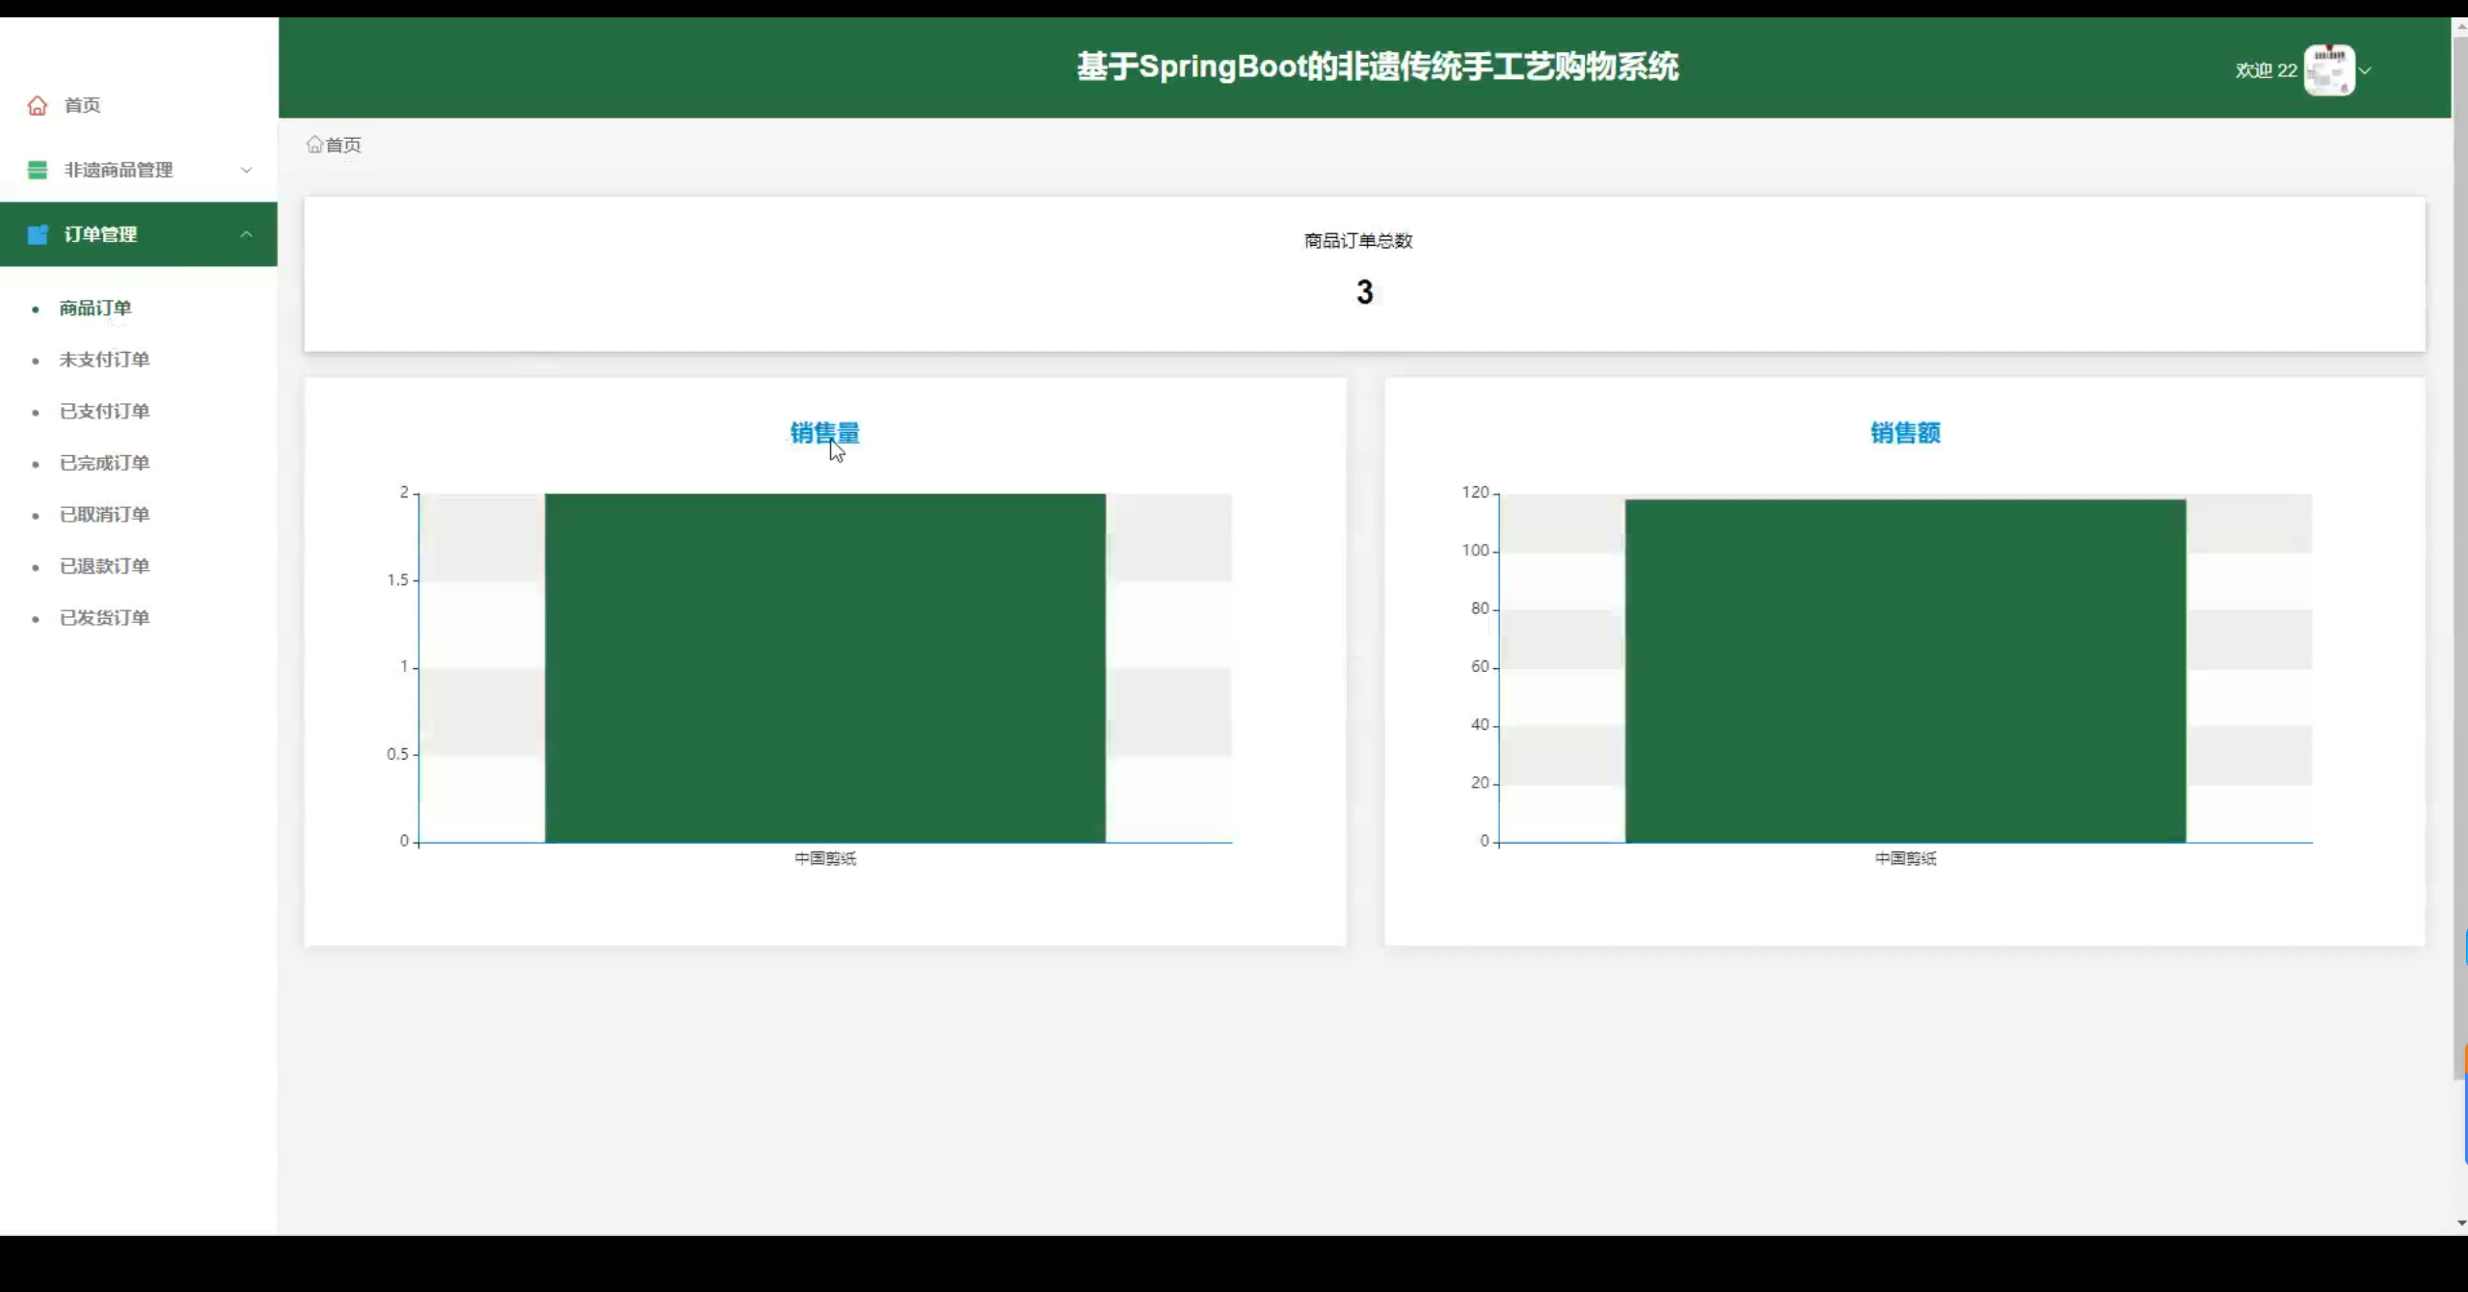Open the user dropdown arrow beside avatar
Viewport: 2468px width, 1292px height.
tap(2365, 70)
